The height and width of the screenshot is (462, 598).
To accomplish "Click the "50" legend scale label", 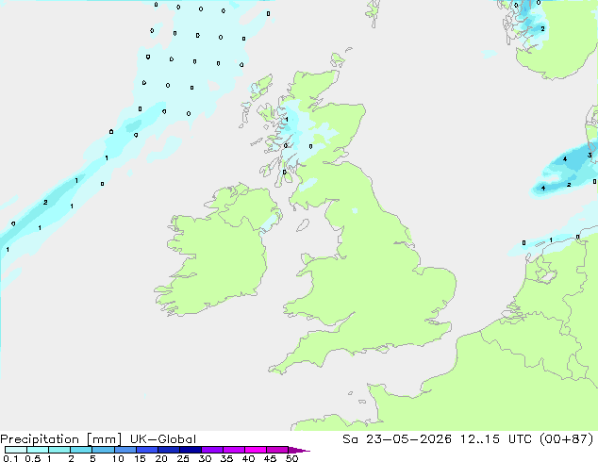I will click(291, 458).
